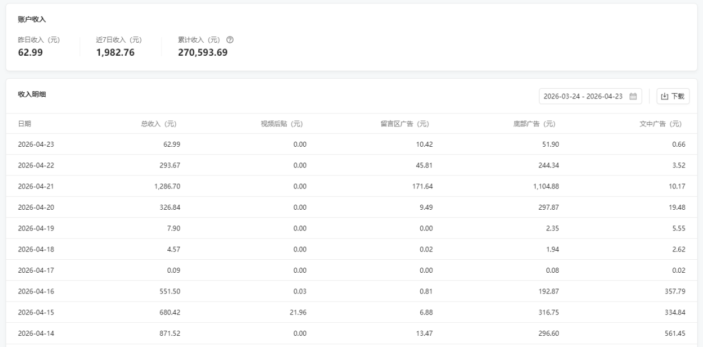703x347 pixels.
Task: Click the download arrow icon
Action: coord(665,96)
